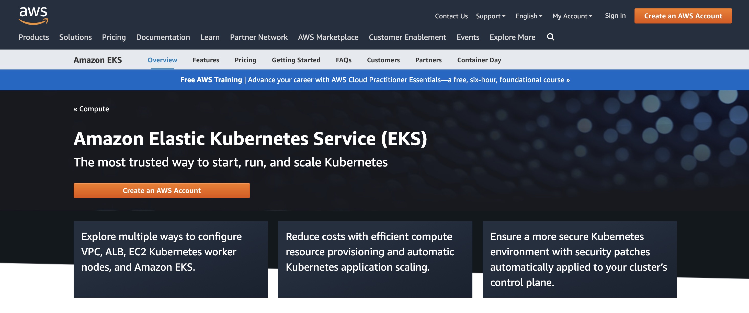Click the heading 'Amazon Elastic Kubernetes Service (EKS)'

click(x=250, y=138)
